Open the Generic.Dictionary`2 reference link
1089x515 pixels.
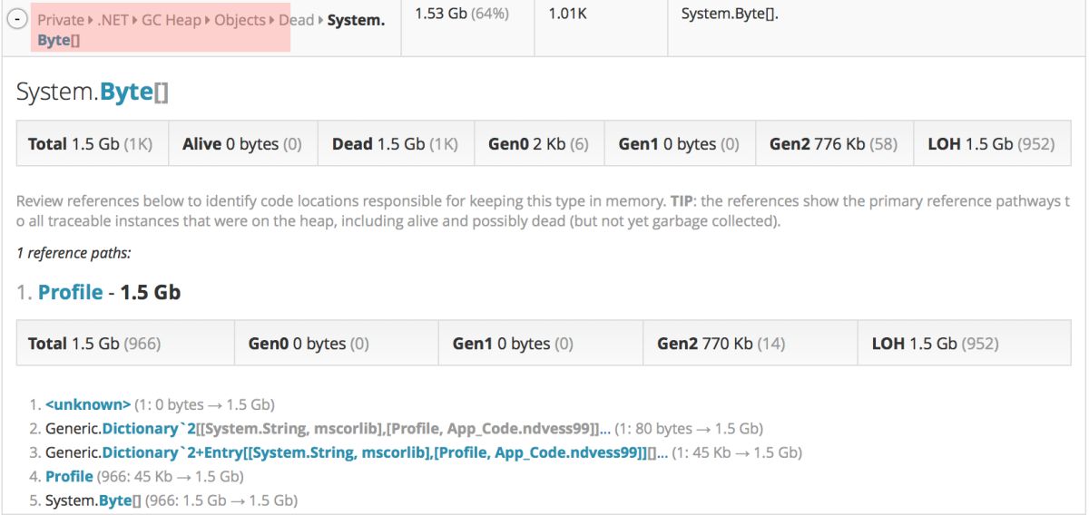pos(140,429)
